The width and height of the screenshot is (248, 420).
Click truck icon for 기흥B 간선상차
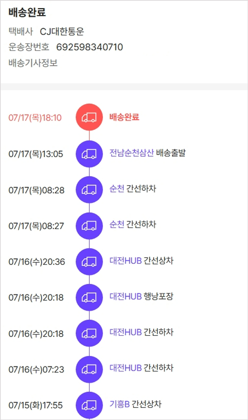coord(89,405)
